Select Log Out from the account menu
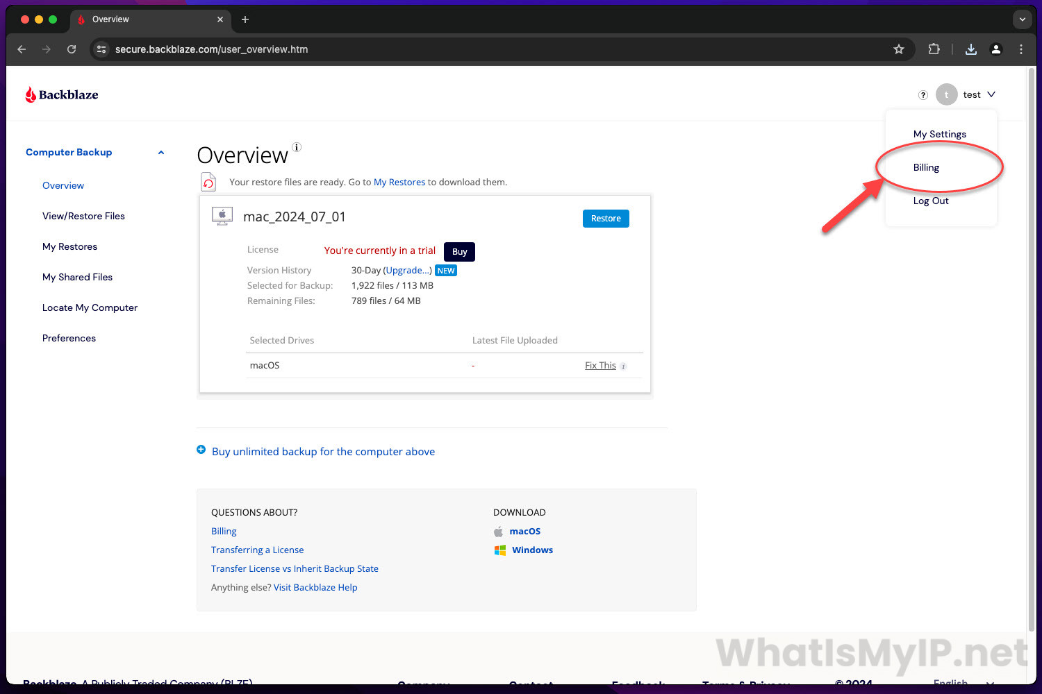 [x=930, y=201]
